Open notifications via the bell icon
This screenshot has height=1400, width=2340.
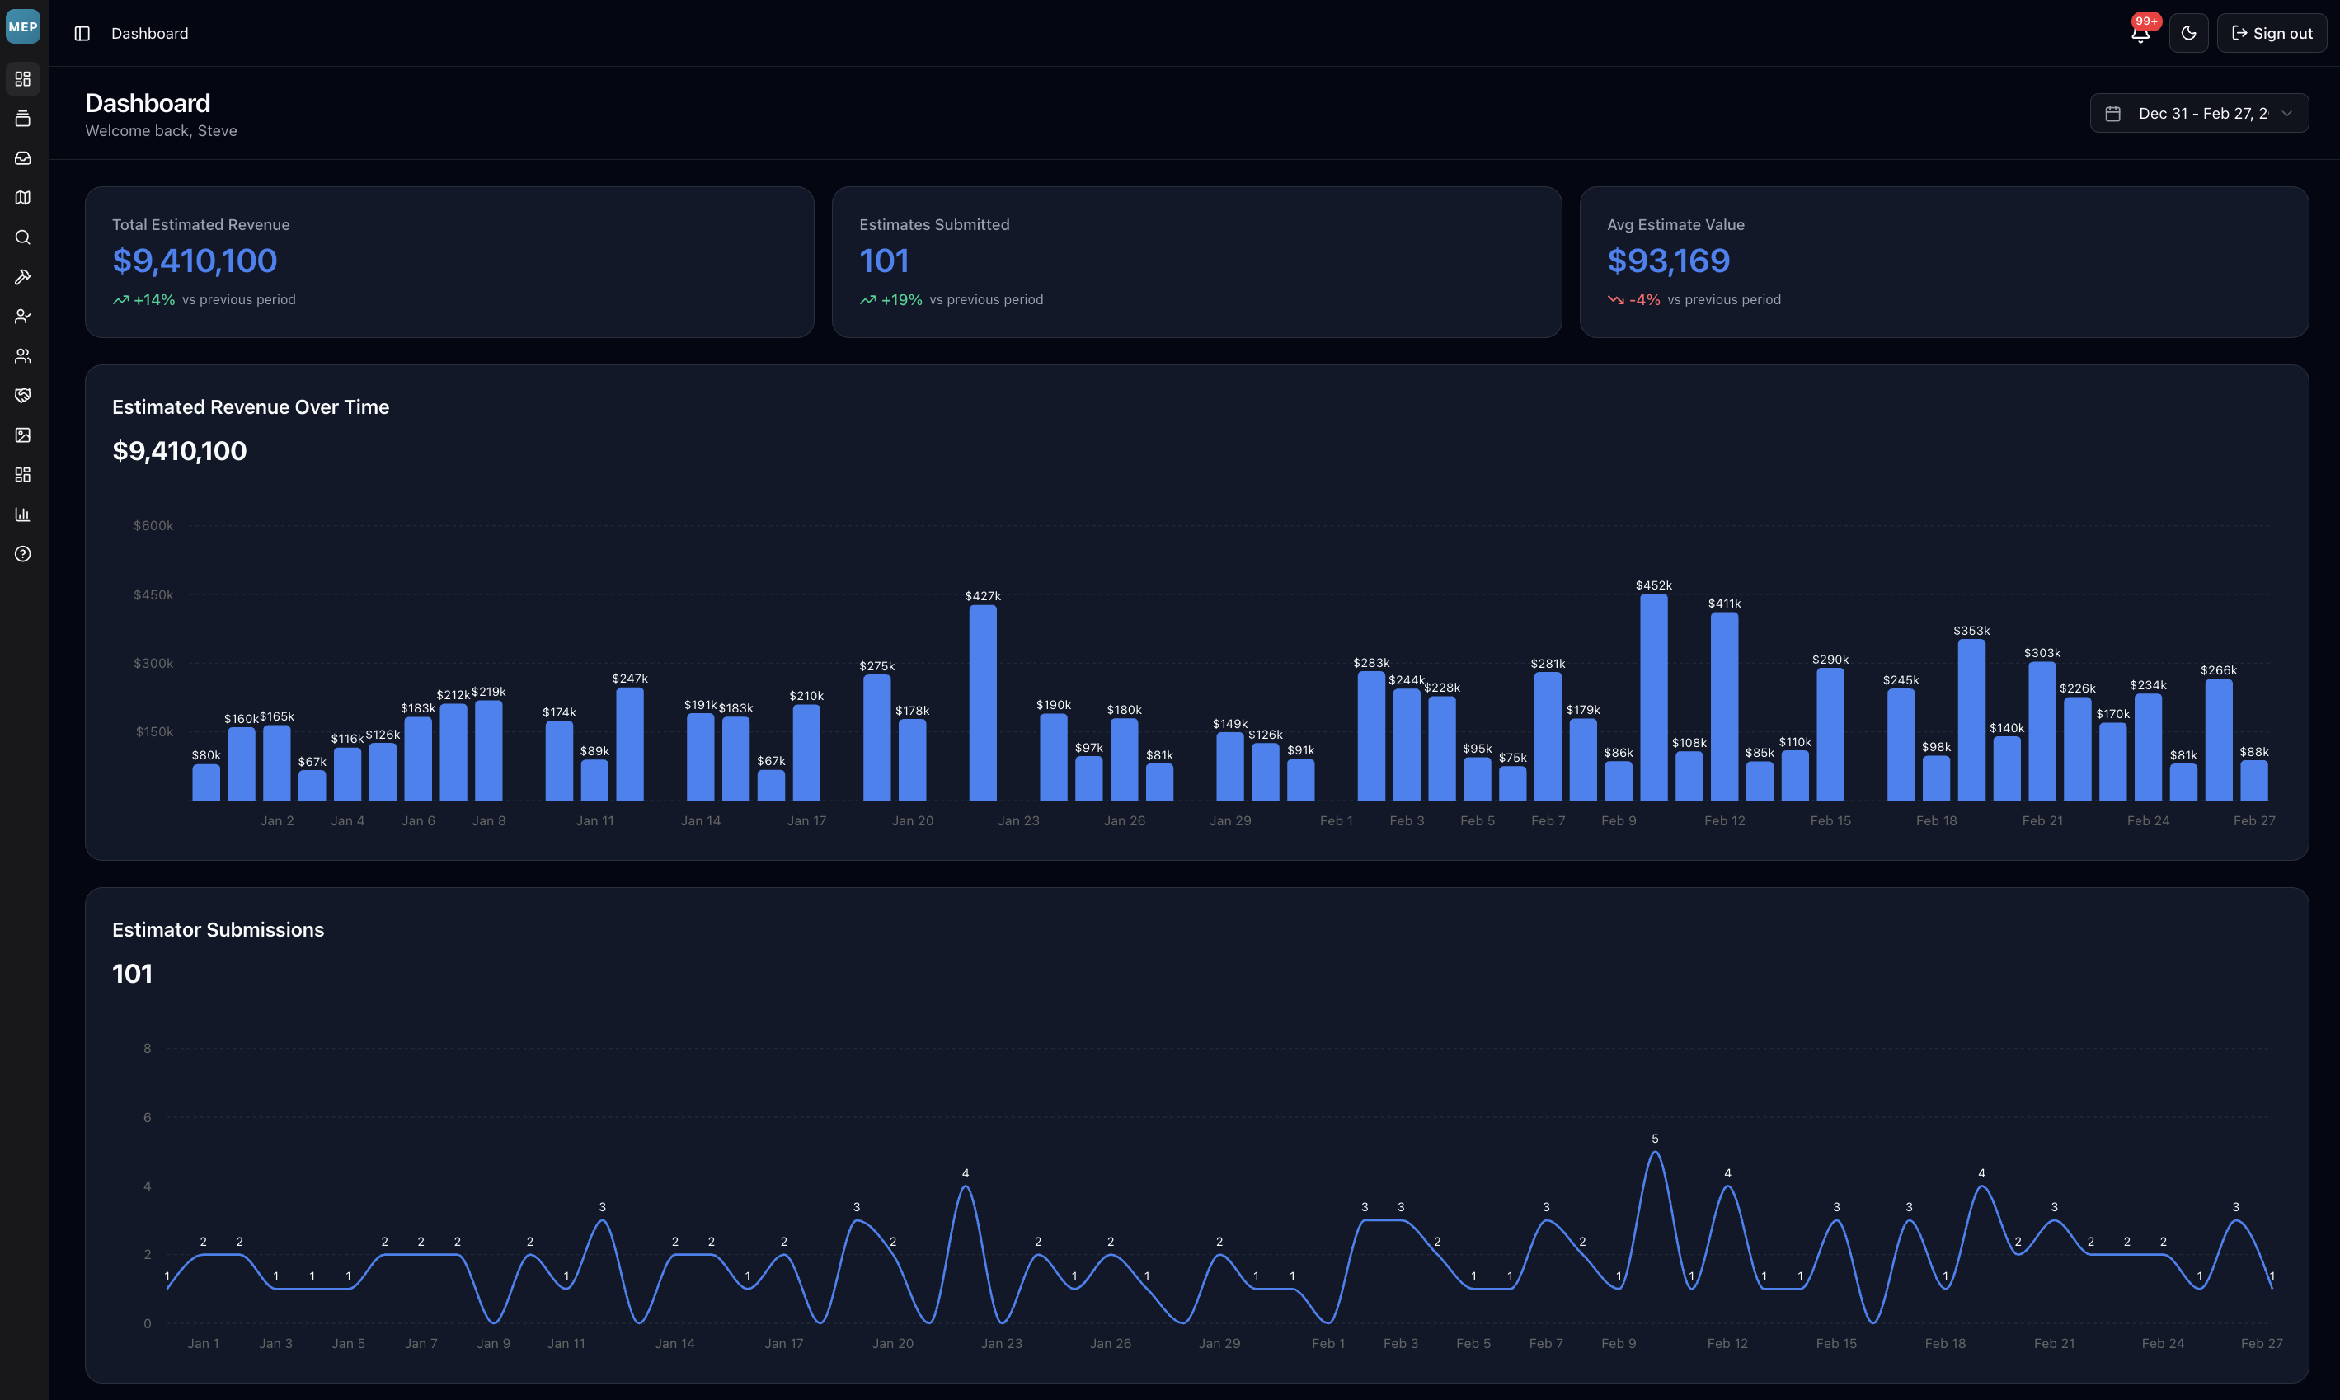pos(2139,34)
